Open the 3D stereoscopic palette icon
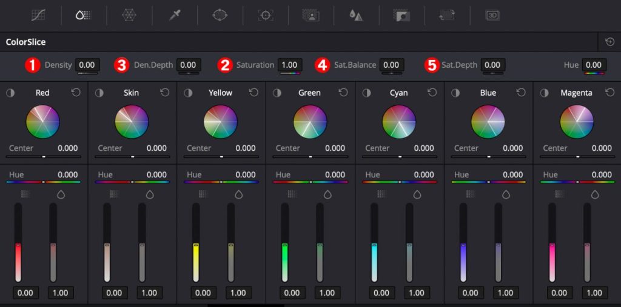 click(492, 15)
